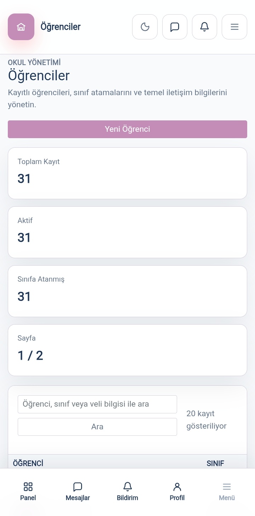The width and height of the screenshot is (255, 516).
Task: Select the Toplam Kayıt stat card
Action: 127,173
